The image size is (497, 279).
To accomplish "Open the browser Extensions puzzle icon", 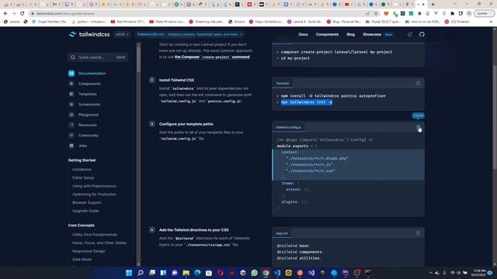I will 452,14.
